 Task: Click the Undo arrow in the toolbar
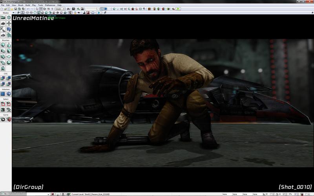point(28,9)
